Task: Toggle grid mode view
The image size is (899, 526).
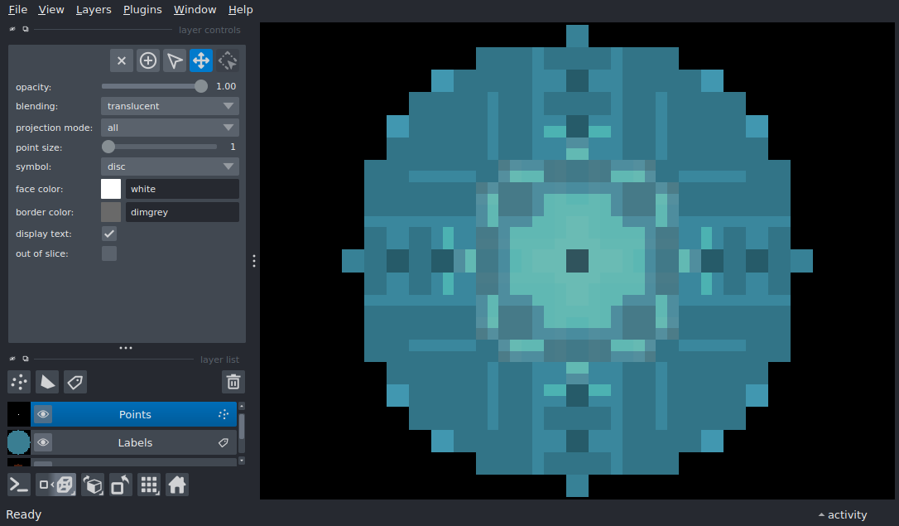Action: click(x=149, y=485)
